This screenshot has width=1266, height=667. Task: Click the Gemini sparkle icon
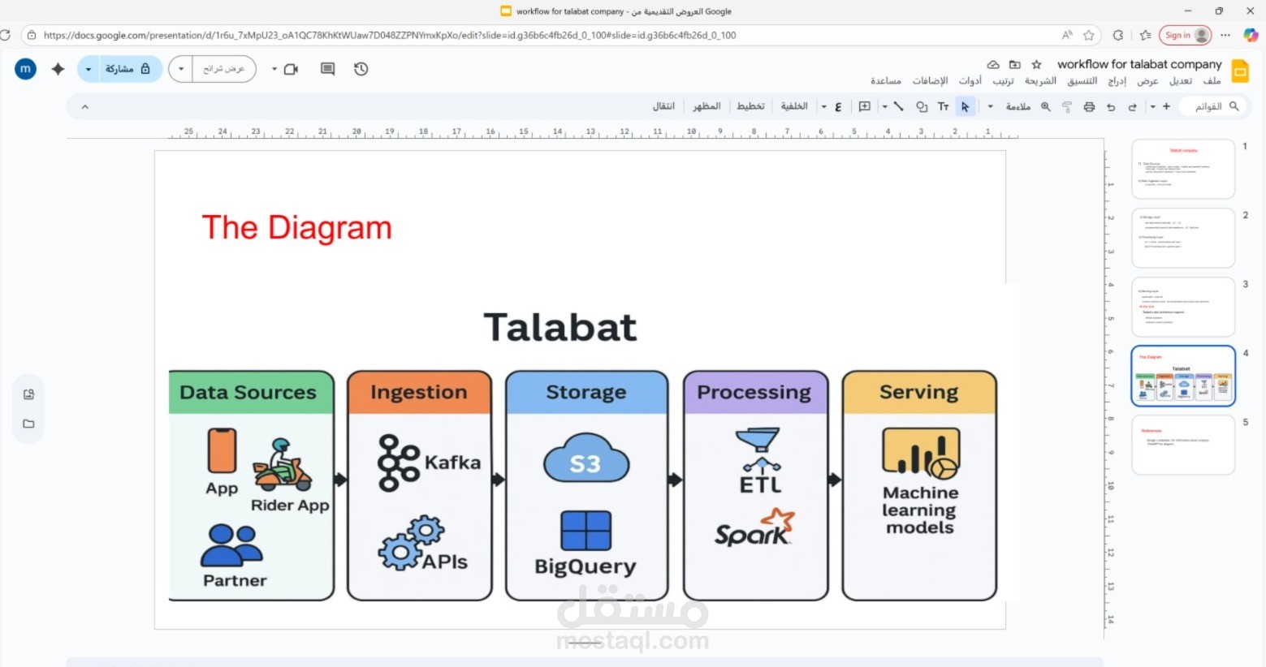(58, 69)
